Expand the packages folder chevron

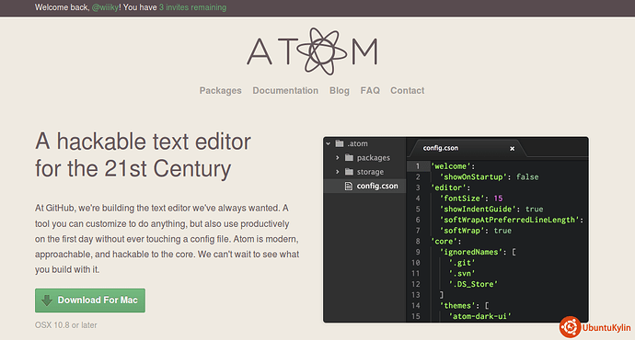(338, 158)
